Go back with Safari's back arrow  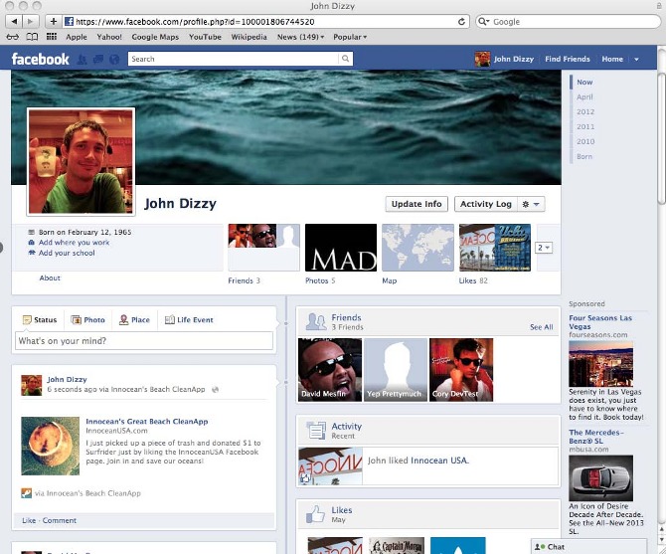[x=14, y=21]
